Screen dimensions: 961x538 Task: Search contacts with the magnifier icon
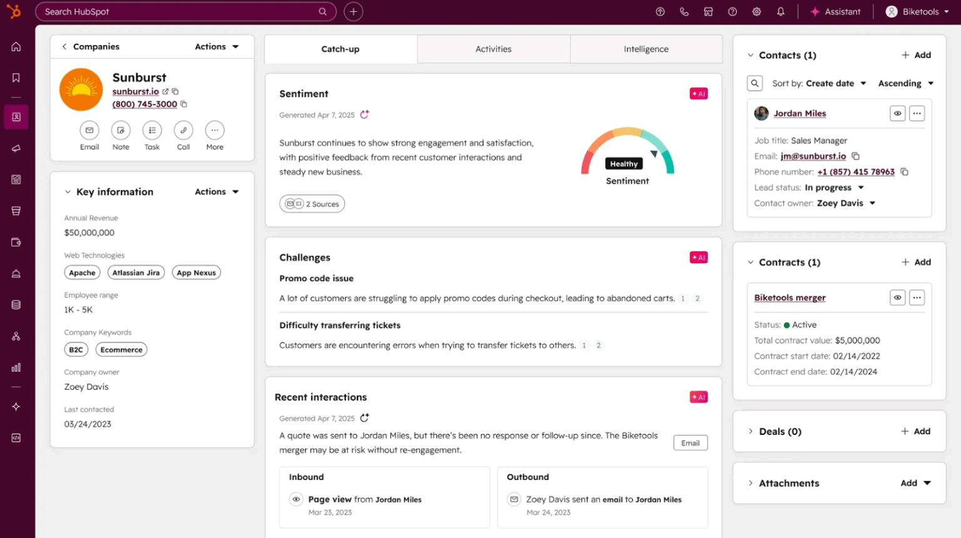coord(755,83)
